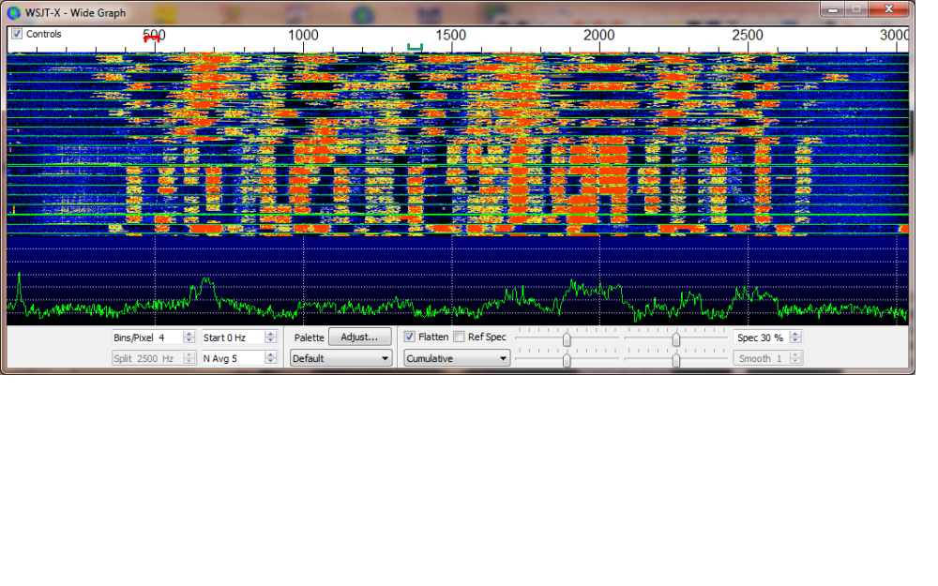Screen dimensions: 938x586
Task: Decrease Start Hz with its down arrow
Action: click(270, 340)
